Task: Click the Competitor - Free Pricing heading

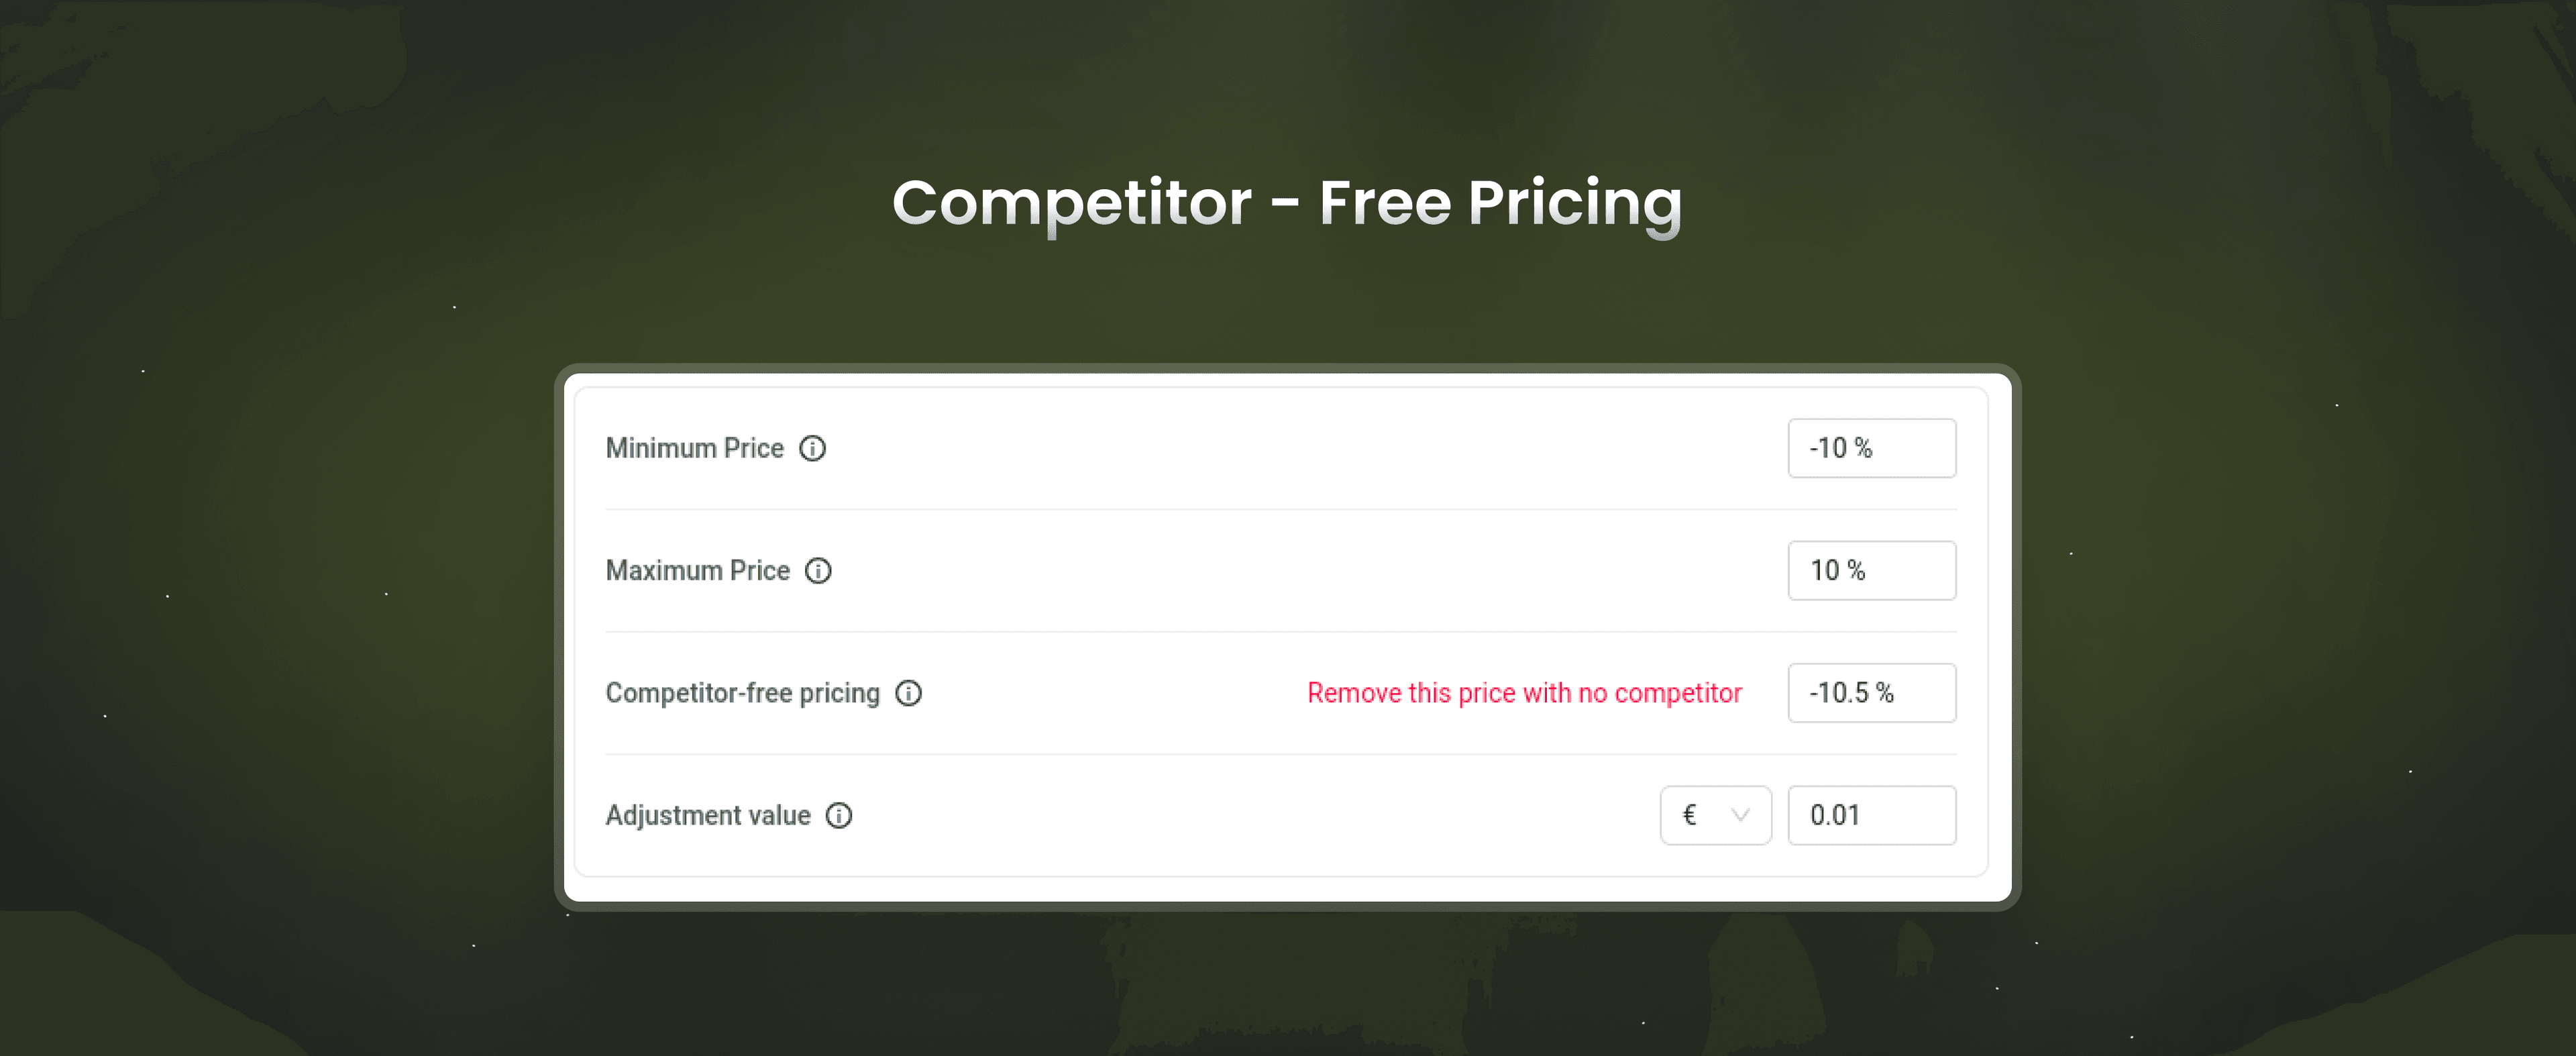Action: [1287, 203]
